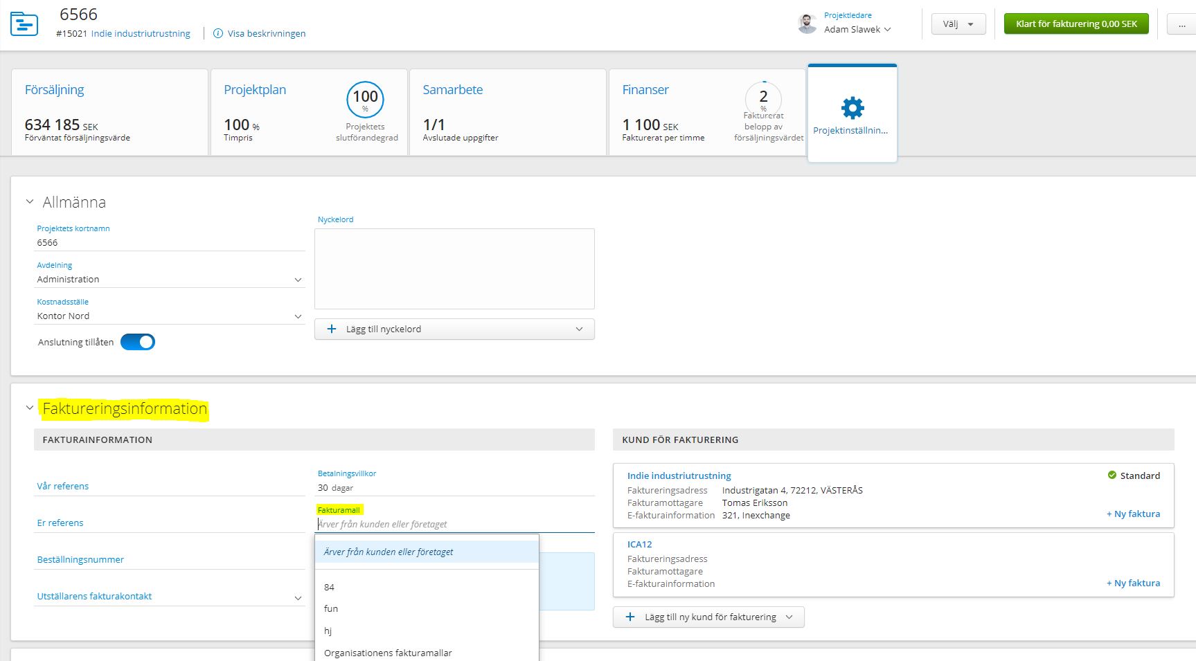The width and height of the screenshot is (1196, 661).
Task: Click Adam Slawek's profile avatar
Action: 807,24
